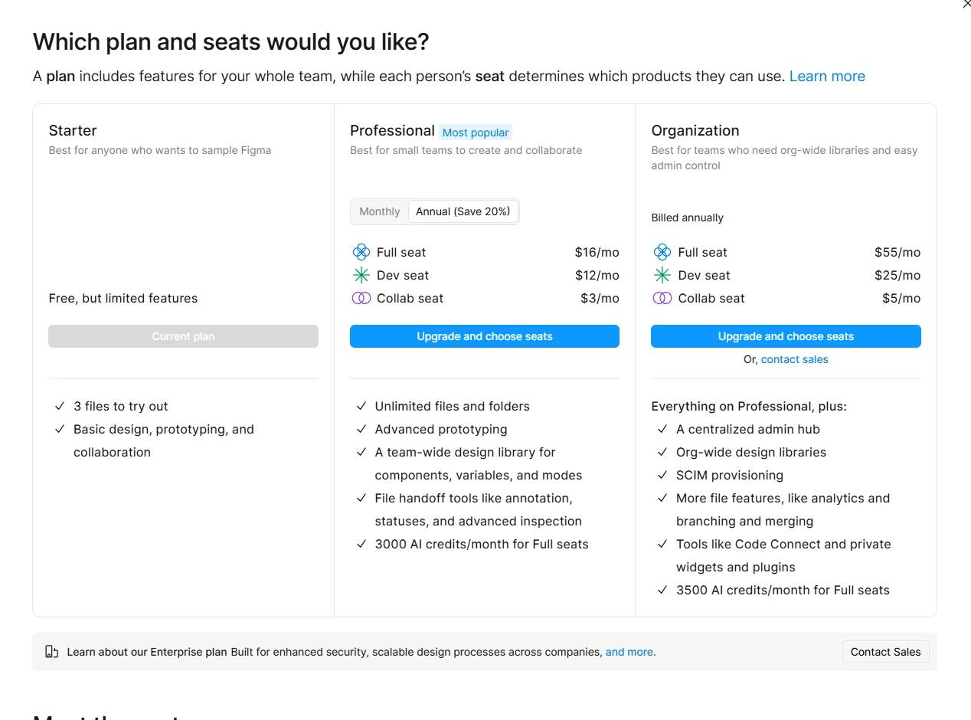Open the 'and more.' Enterprise link
Viewport: 971px width, 720px height.
tap(630, 652)
